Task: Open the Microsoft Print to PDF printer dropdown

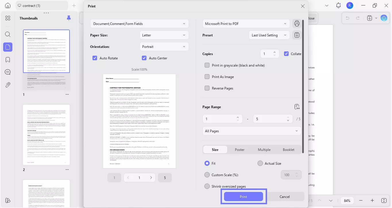Action: pyautogui.click(x=246, y=24)
